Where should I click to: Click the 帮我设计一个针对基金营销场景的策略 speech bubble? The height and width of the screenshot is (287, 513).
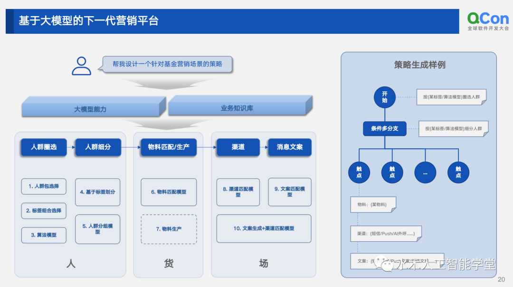(x=167, y=64)
